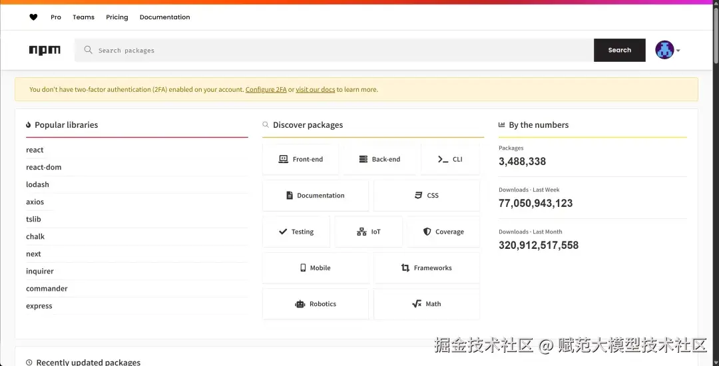Click the Packages count 3,488,338

click(523, 161)
